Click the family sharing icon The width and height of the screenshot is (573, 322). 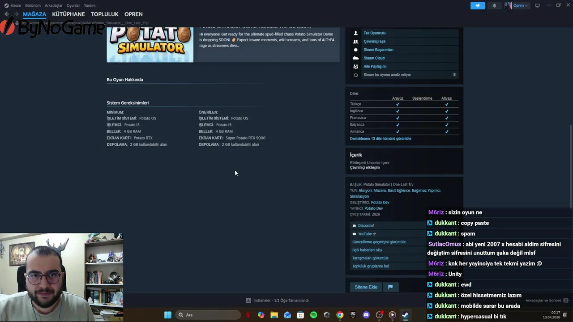pos(355,66)
